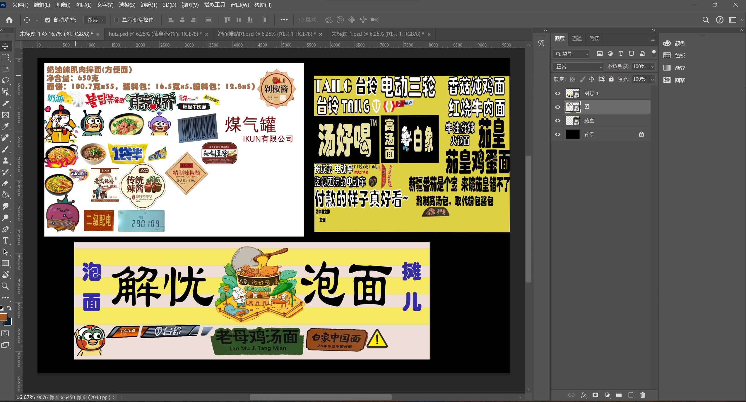Screen dimensions: 746x402
Task: Switch to the 路径 tab
Action: [x=594, y=38]
